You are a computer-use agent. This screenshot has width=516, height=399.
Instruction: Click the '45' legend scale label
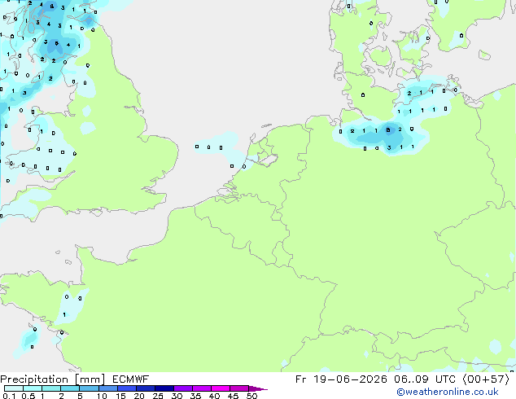pos(233,396)
